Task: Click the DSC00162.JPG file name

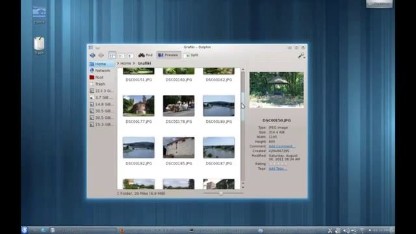Action: pyautogui.click(x=218, y=79)
